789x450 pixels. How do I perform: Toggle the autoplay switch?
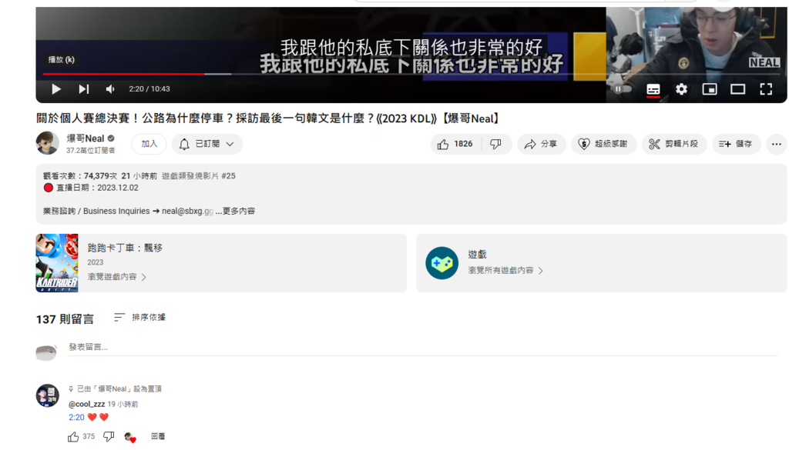pos(622,89)
